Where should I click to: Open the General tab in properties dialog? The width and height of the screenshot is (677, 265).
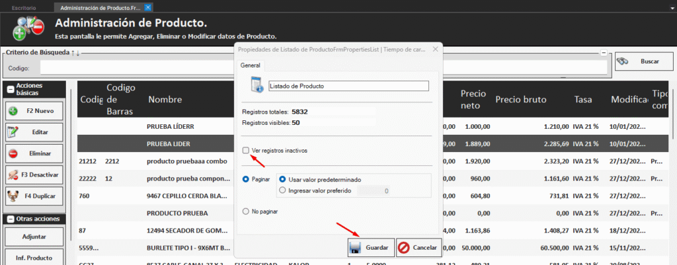point(250,66)
